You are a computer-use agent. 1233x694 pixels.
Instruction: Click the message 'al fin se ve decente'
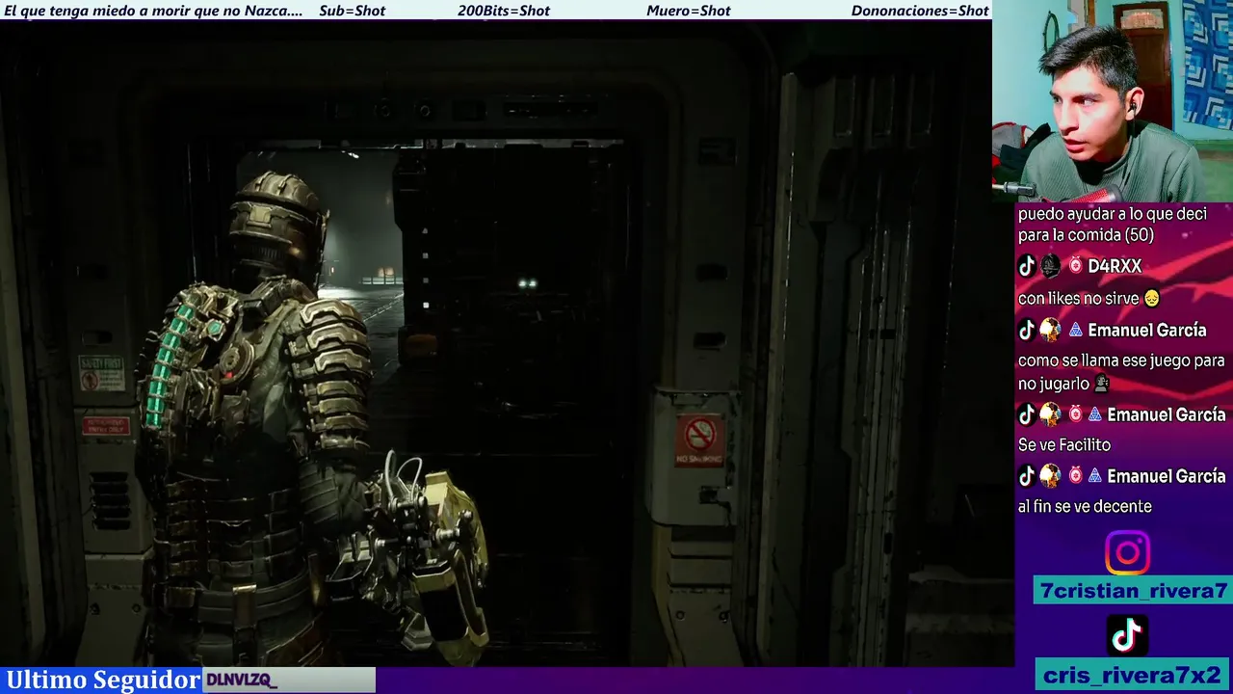coord(1085,507)
